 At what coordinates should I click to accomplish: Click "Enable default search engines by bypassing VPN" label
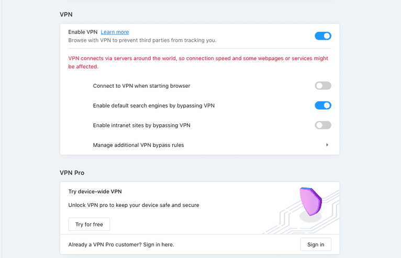(153, 105)
